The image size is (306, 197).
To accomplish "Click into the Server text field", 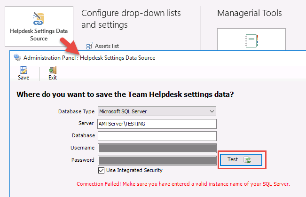I will tap(157, 124).
